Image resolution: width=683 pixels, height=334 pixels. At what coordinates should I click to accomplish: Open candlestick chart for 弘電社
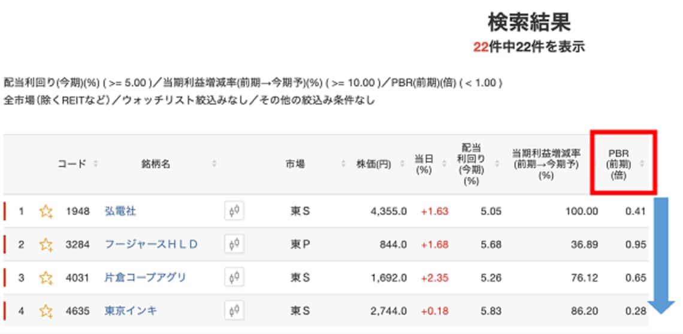click(x=234, y=211)
